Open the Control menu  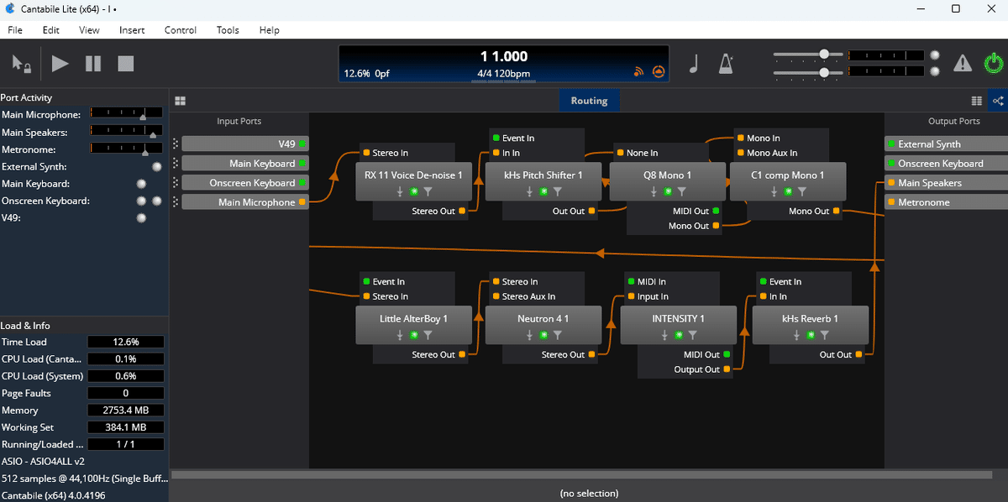(181, 30)
